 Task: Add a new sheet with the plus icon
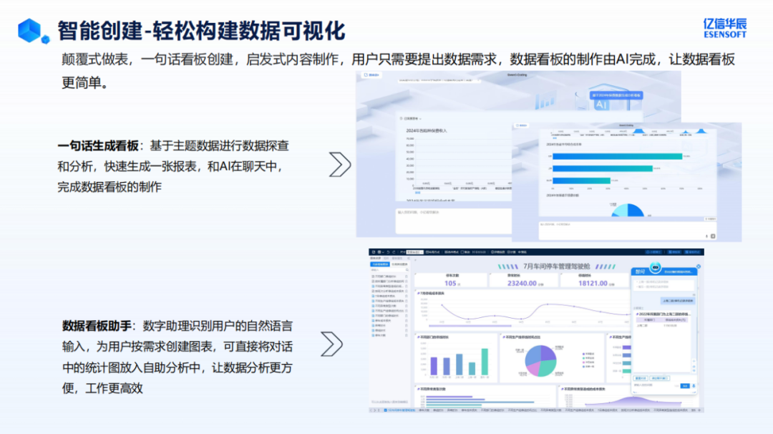tap(699, 410)
